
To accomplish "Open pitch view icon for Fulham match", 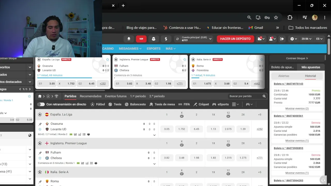I will tap(78, 163).
